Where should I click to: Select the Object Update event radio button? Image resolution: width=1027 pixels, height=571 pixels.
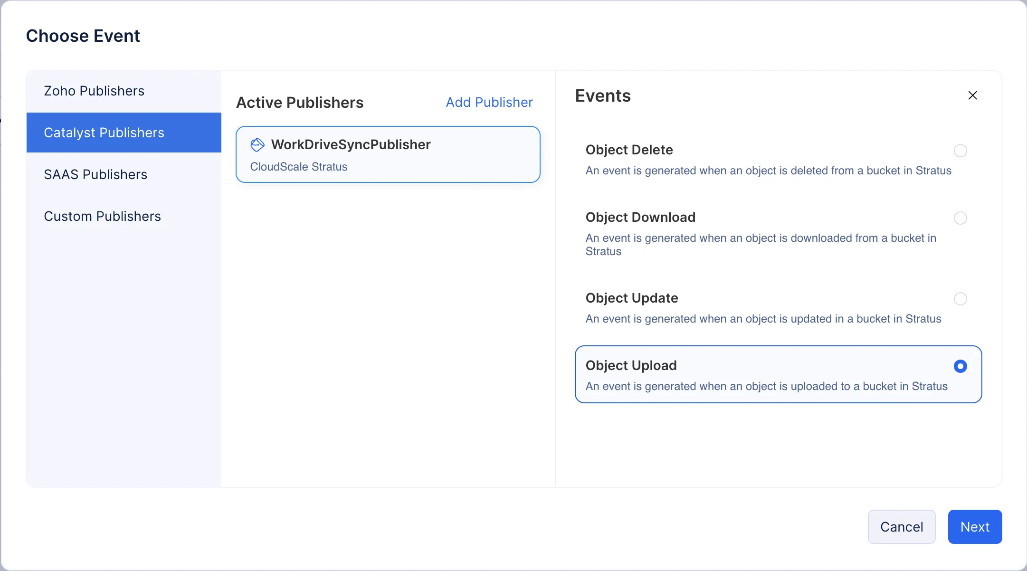click(960, 299)
